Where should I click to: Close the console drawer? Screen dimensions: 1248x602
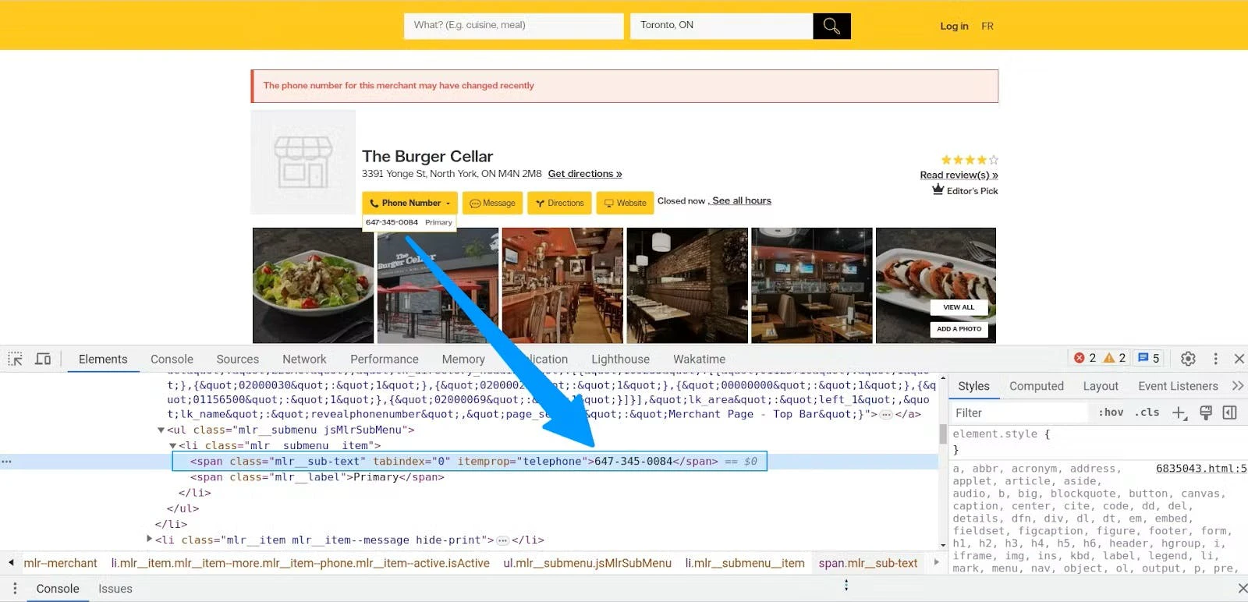1242,588
